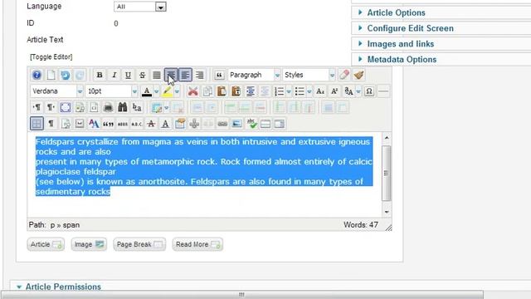
Task: Click the anchor icon
Action: [194, 124]
